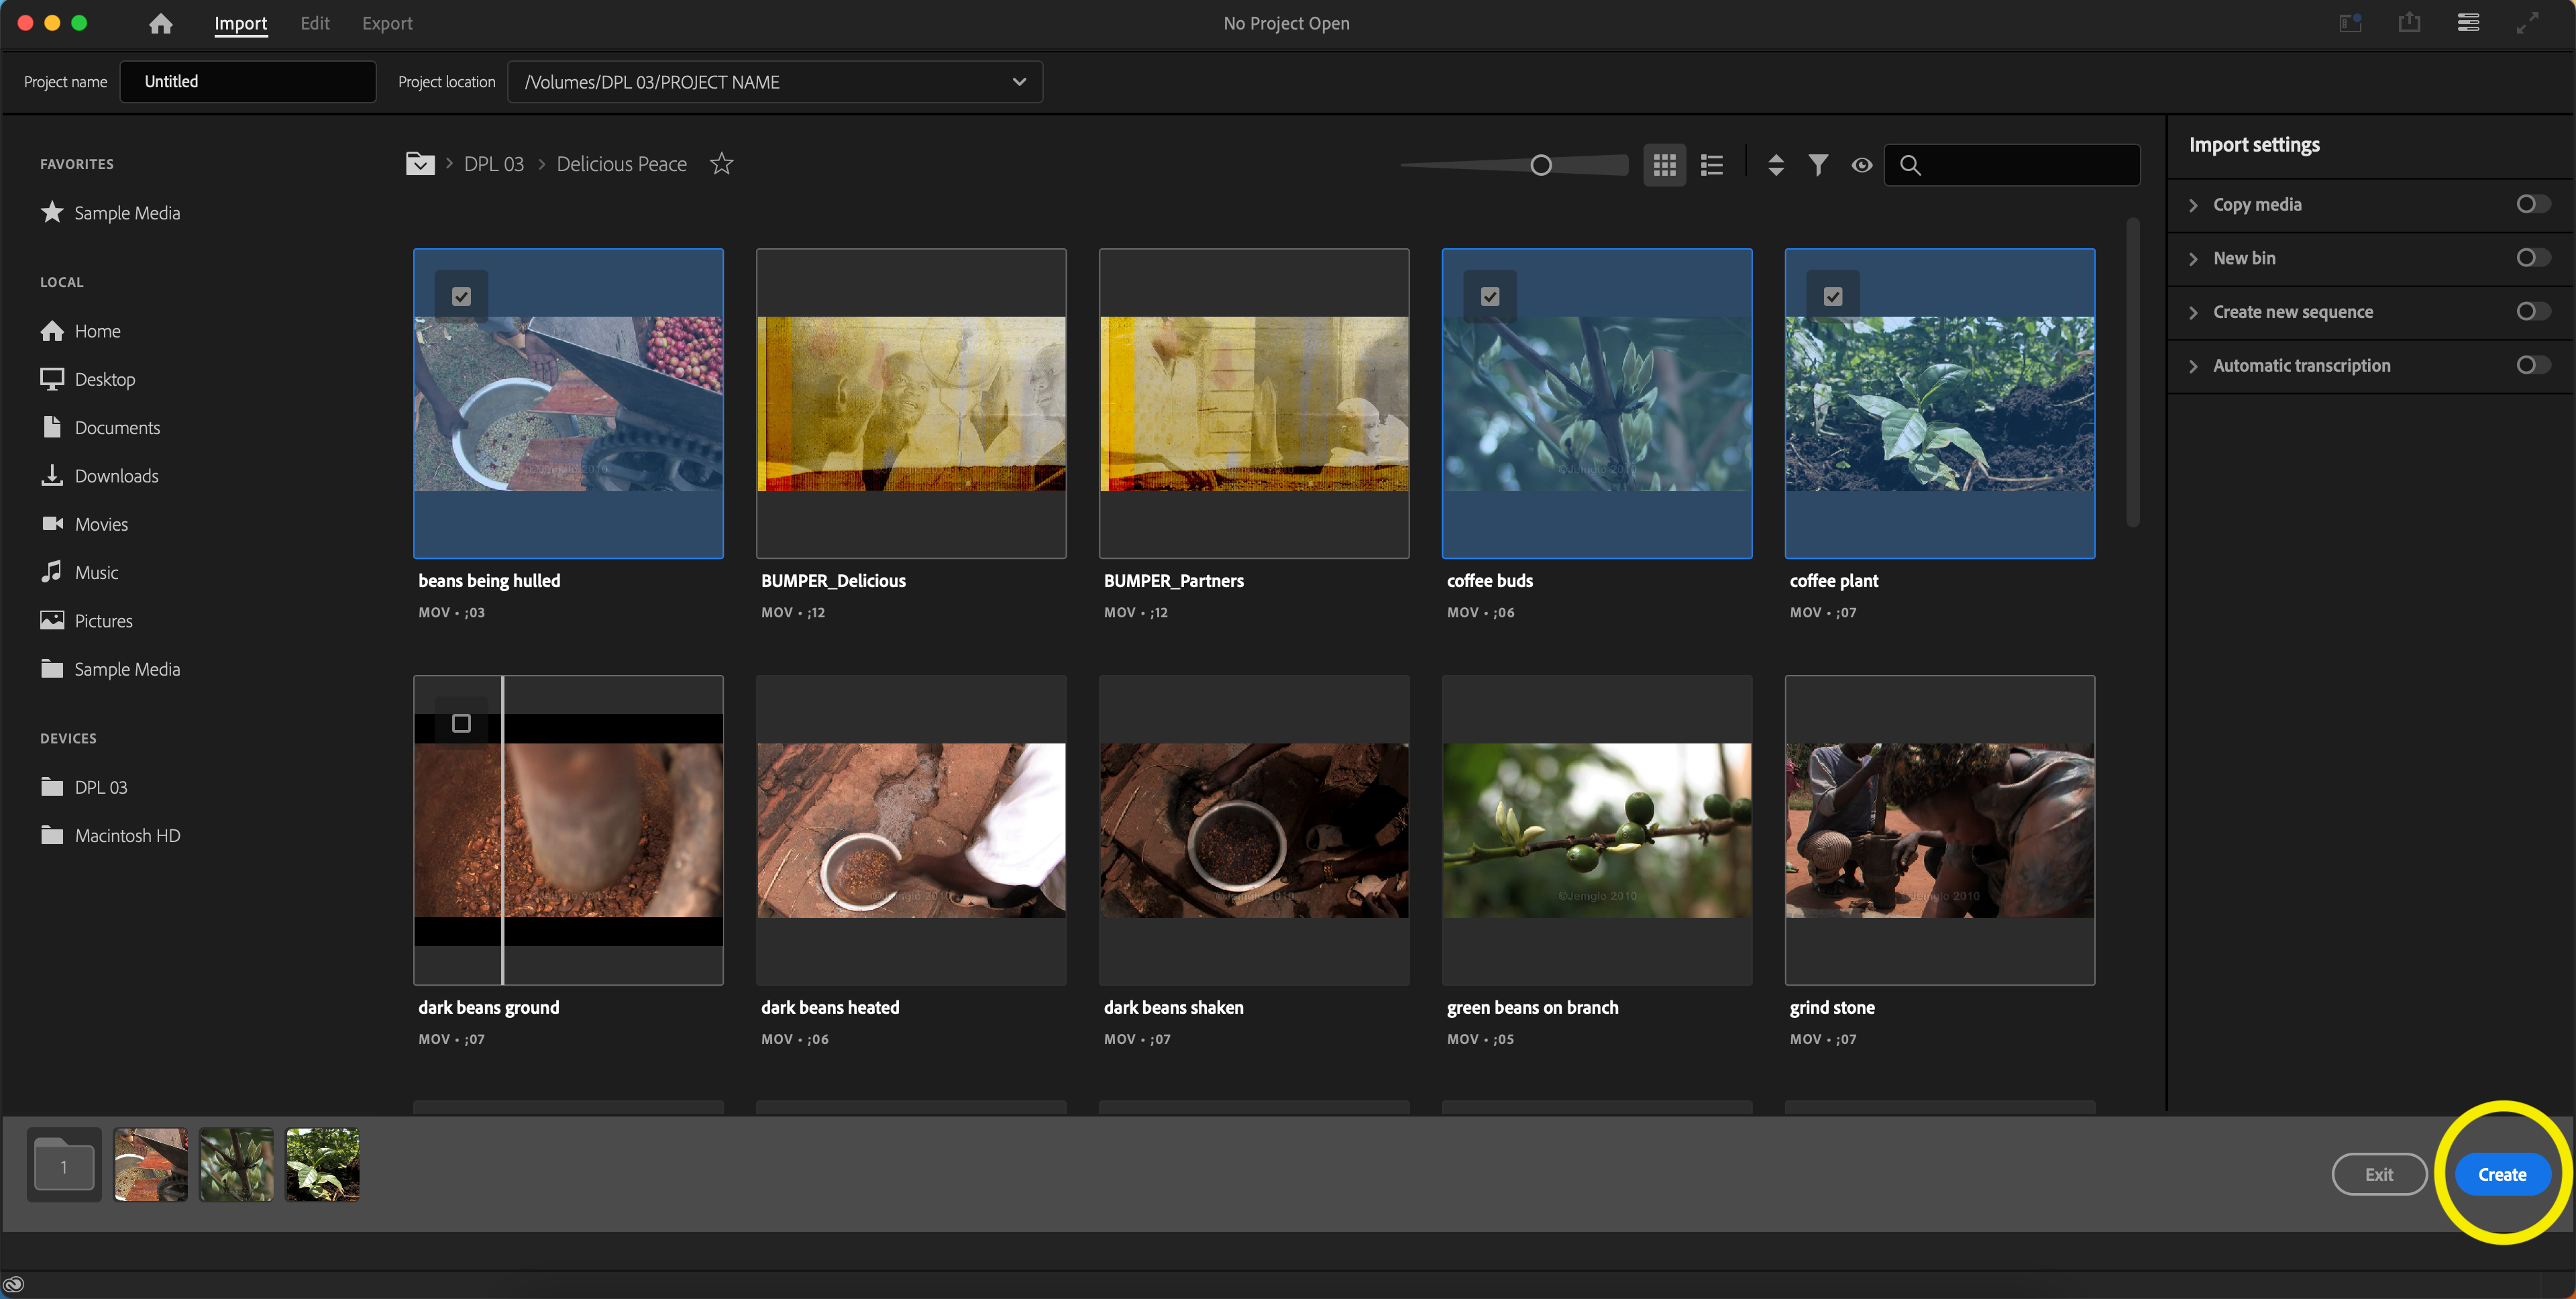Image resolution: width=2576 pixels, height=1299 pixels.
Task: Expand Create new sequence setting
Action: click(x=2194, y=311)
